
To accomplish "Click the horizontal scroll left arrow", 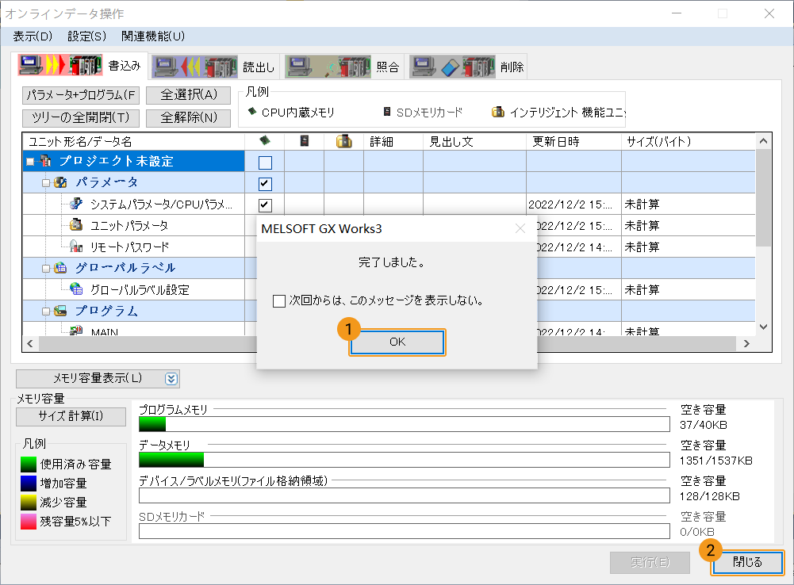I will [x=30, y=343].
